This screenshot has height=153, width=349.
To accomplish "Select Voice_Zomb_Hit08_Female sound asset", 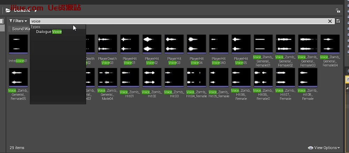I will pos(308,78).
